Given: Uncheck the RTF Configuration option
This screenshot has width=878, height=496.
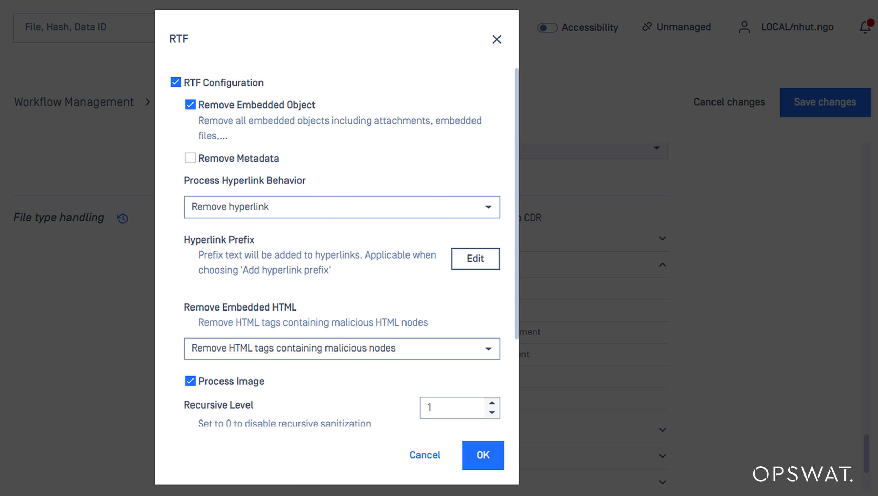Looking at the screenshot, I should click(175, 82).
